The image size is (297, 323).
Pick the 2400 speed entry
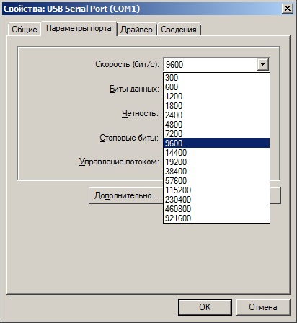[216, 115]
